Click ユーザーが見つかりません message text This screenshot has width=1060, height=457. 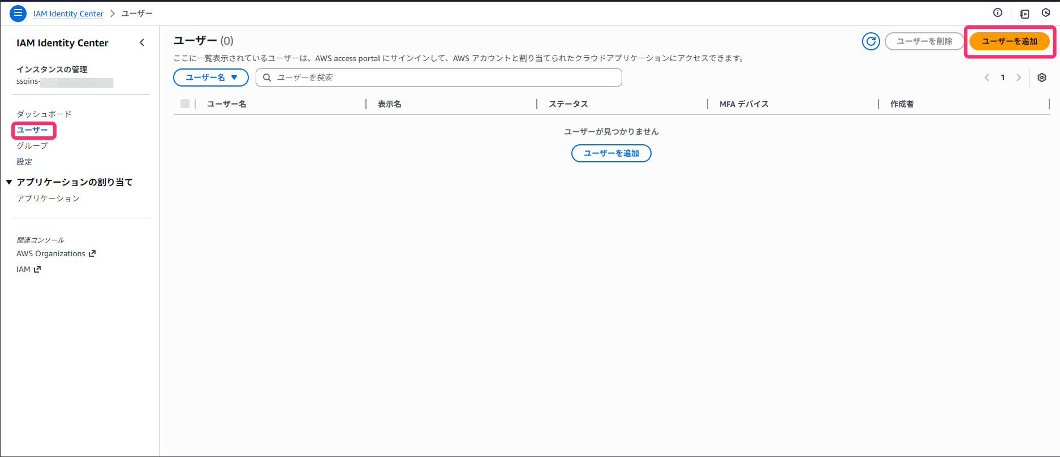(x=611, y=132)
